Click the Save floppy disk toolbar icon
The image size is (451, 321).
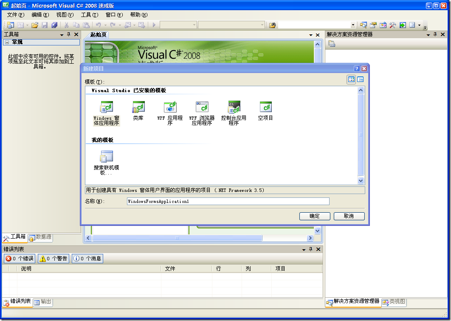pyautogui.click(x=45, y=25)
